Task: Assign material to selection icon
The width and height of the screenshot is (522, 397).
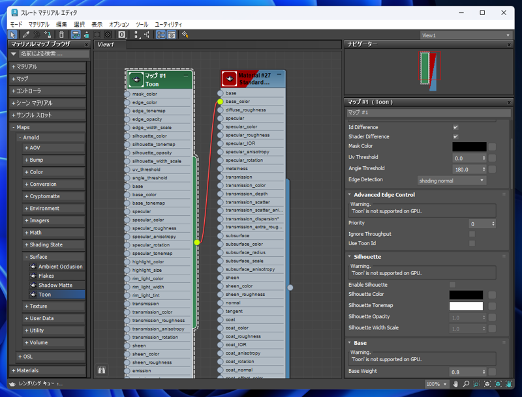Action: [x=48, y=35]
